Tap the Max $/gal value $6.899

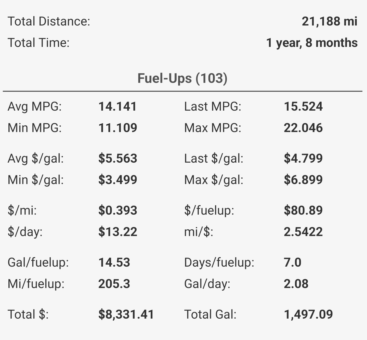303,180
